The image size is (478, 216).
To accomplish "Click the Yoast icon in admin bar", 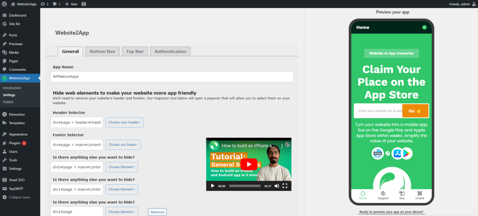I will pyautogui.click(x=84, y=4).
